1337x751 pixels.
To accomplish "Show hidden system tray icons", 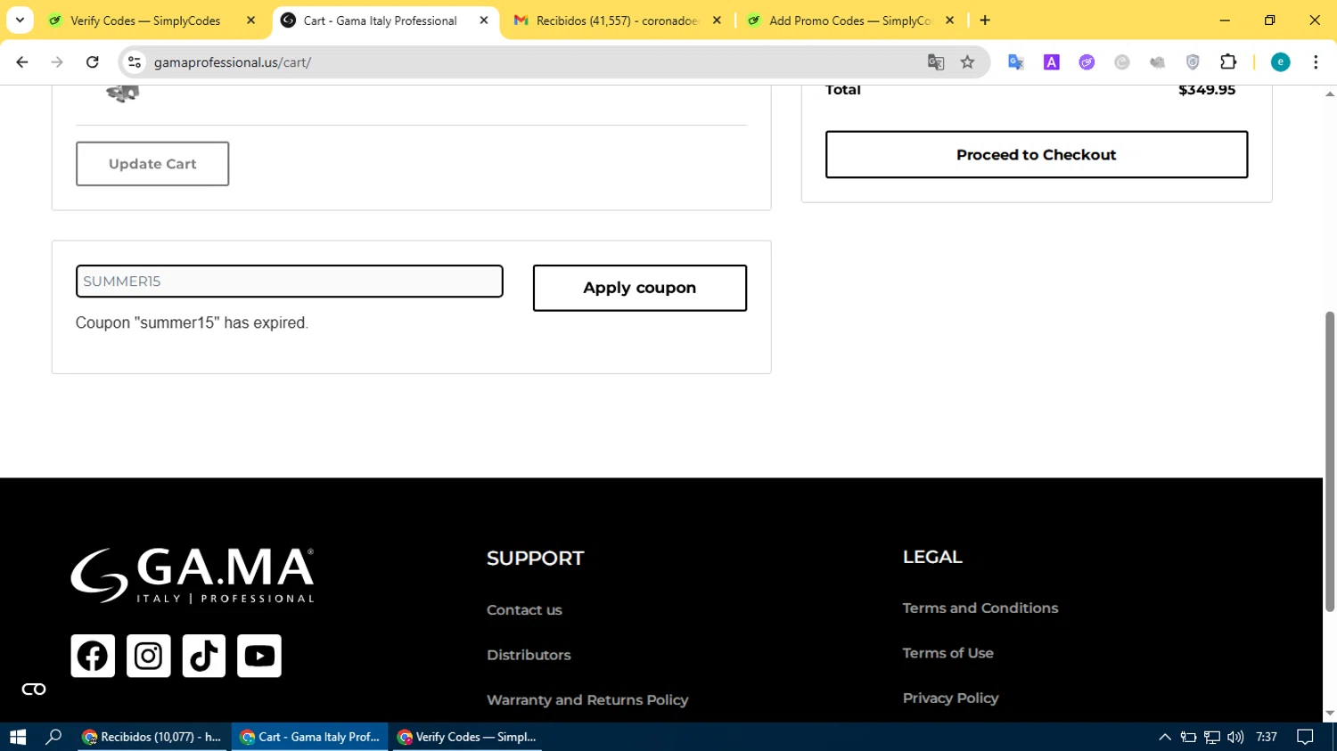I will 1164,737.
